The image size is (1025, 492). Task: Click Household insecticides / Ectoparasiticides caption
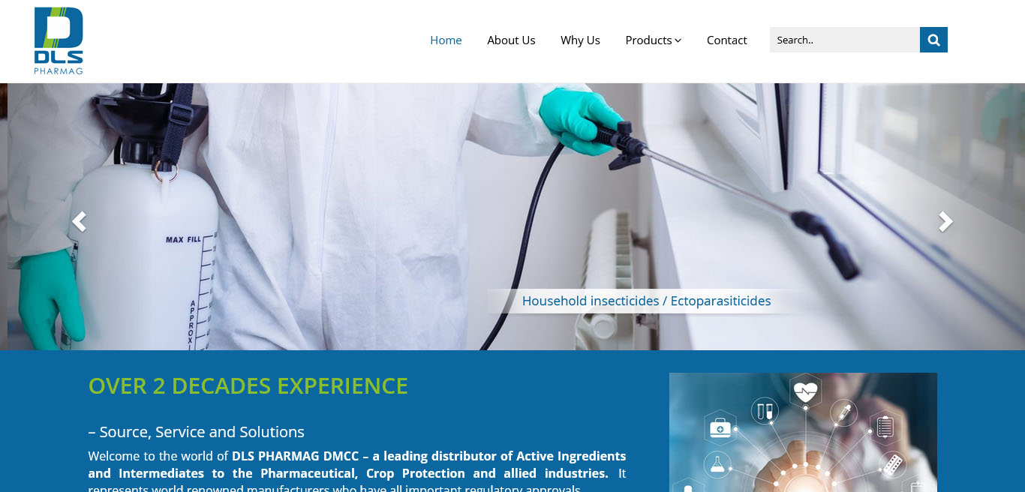(646, 301)
